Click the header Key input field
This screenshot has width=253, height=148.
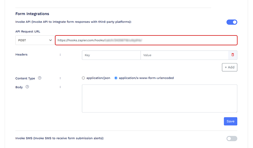(111, 55)
